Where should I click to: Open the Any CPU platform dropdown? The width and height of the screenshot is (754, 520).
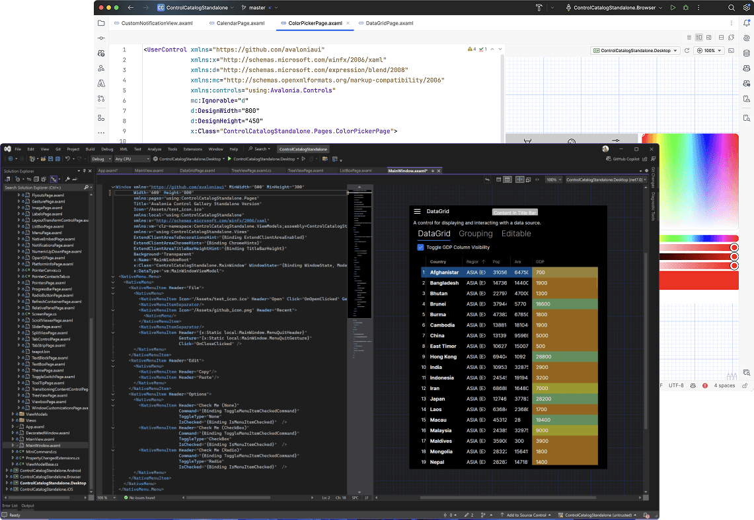[x=130, y=158]
